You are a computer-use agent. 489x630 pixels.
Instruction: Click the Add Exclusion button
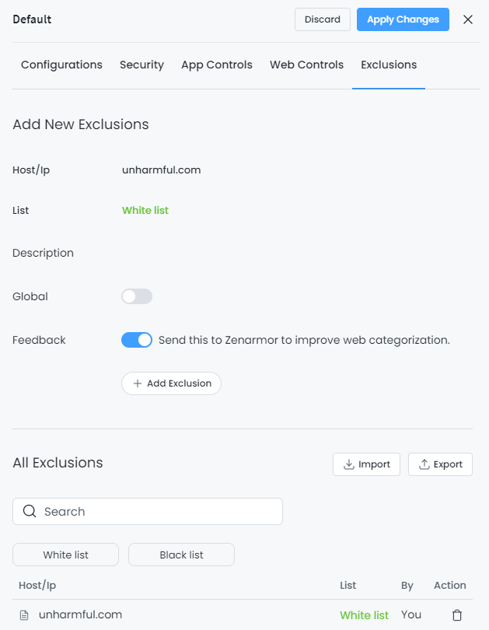pos(172,383)
